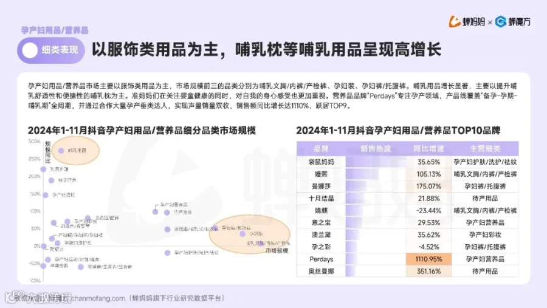Click the 蝉魔方 blue hexagon logo

tap(501, 22)
